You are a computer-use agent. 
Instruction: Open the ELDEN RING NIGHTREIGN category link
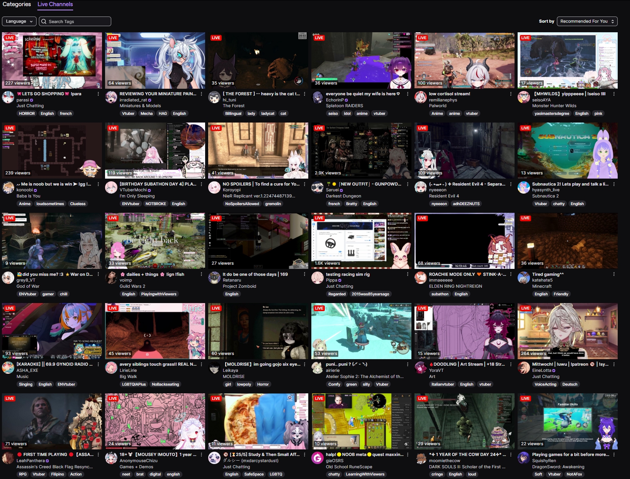456,286
